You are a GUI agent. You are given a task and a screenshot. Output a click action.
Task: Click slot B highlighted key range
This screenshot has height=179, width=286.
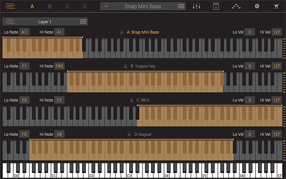(x=145, y=82)
